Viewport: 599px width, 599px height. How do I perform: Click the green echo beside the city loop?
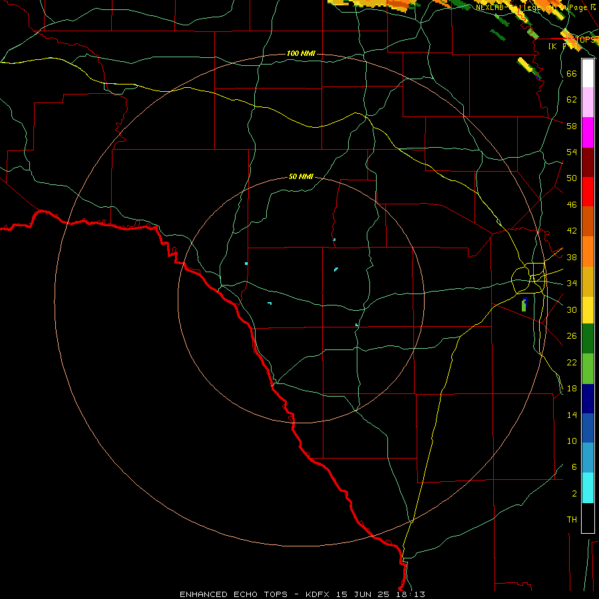pyautogui.click(x=524, y=305)
